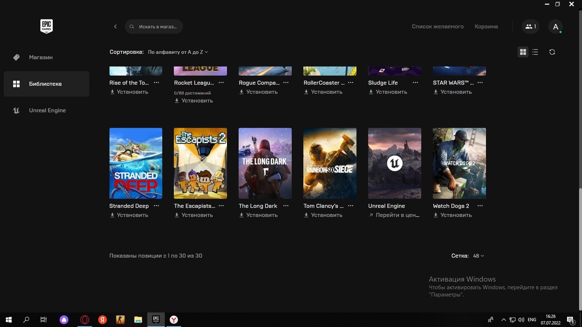Screen dimensions: 582x327
Task: Open options menu for Rise of the Tomb Raider
Action: click(x=156, y=83)
